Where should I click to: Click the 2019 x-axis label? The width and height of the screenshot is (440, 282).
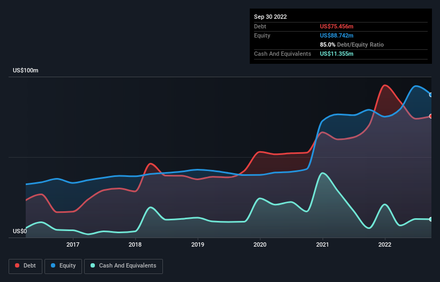click(198, 244)
